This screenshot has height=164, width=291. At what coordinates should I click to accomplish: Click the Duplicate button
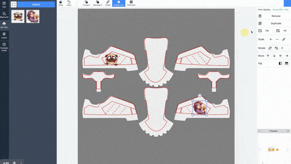click(x=276, y=24)
